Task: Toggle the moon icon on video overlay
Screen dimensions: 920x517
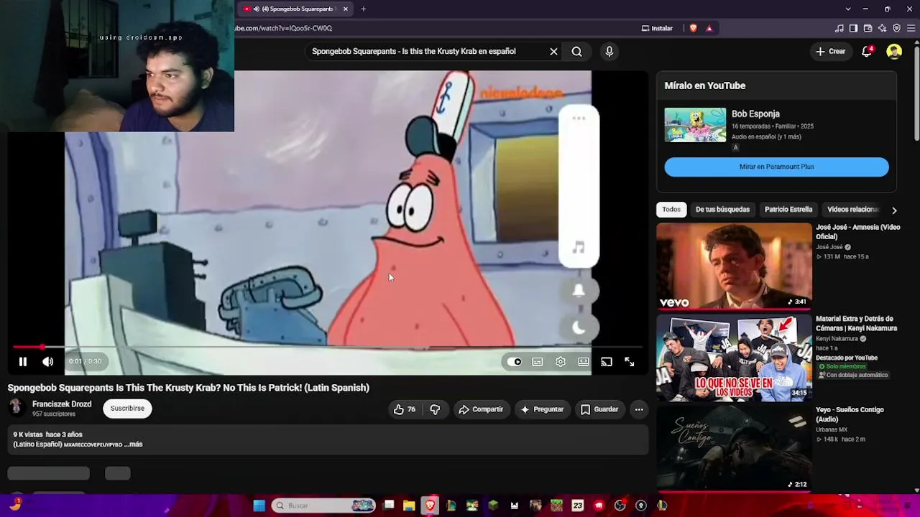Action: tap(579, 327)
